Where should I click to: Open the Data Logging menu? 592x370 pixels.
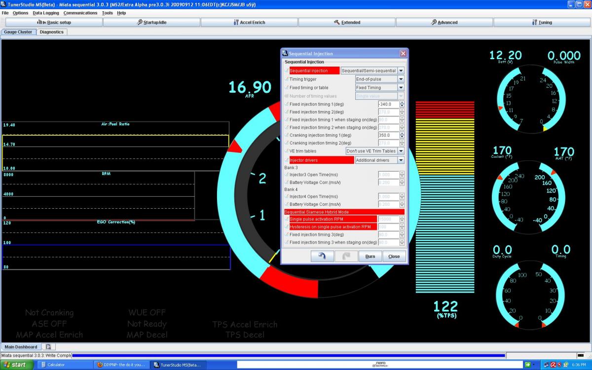click(x=46, y=13)
